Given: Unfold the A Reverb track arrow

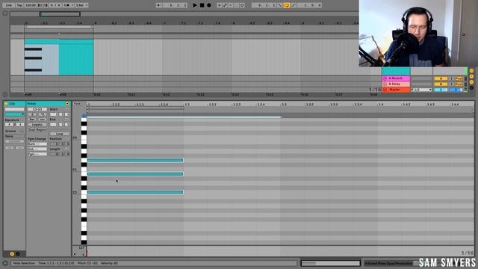Looking at the screenshot, I should point(385,78).
